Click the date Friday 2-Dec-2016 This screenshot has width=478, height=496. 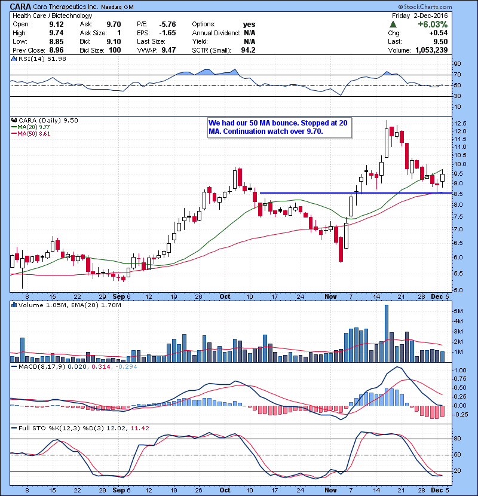click(x=420, y=16)
